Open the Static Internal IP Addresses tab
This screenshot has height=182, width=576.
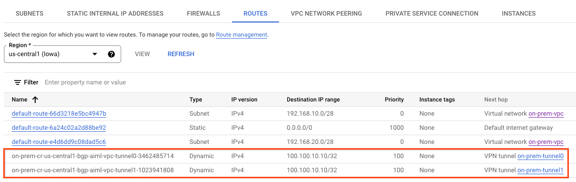(x=115, y=14)
